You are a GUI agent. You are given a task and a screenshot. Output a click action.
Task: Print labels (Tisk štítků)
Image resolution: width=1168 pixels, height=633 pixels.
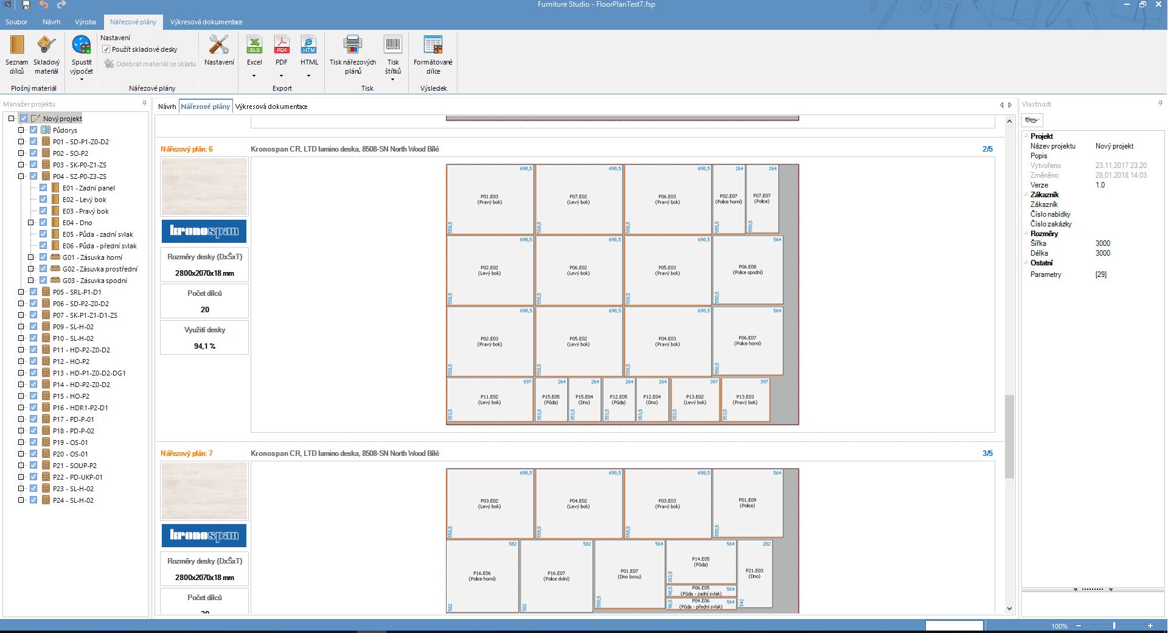click(393, 55)
